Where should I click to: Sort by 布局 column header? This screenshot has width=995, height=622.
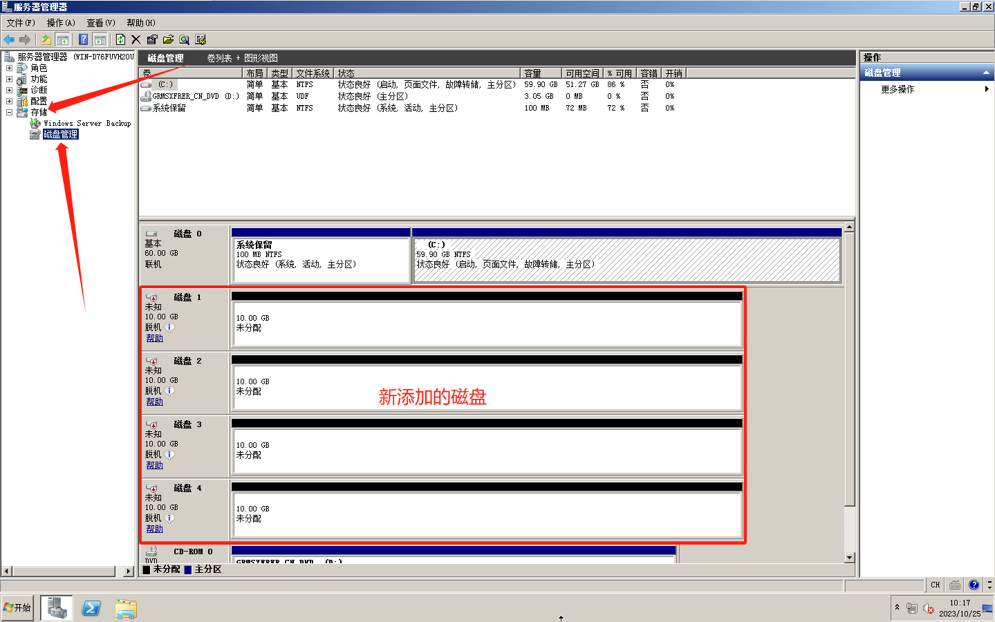[254, 73]
